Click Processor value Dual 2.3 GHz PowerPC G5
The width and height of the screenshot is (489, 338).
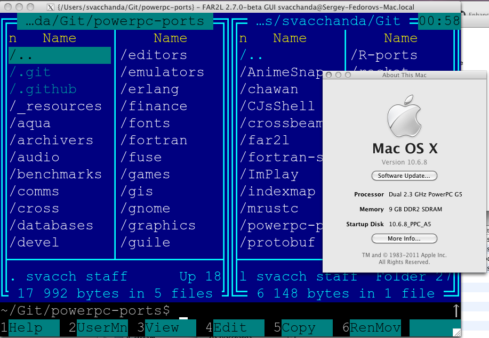click(x=426, y=194)
